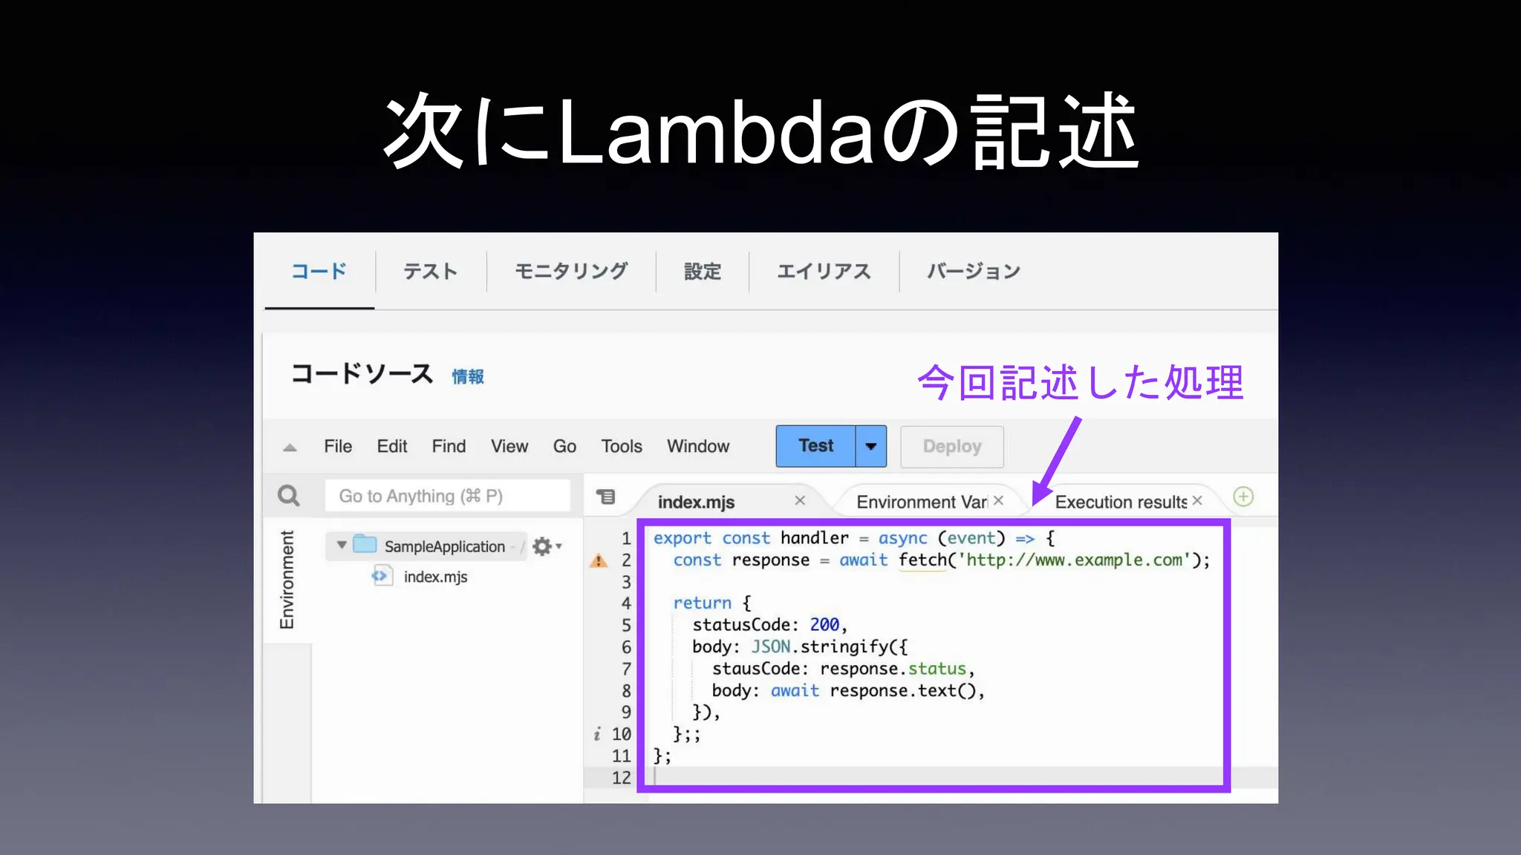This screenshot has width=1521, height=855.
Task: Open the Tools menu
Action: [x=621, y=446]
